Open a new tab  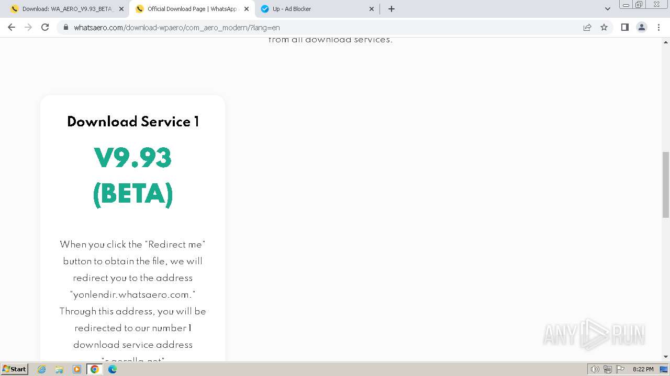(392, 9)
